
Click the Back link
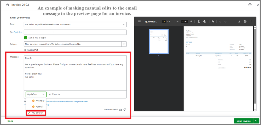[x=10, y=121]
